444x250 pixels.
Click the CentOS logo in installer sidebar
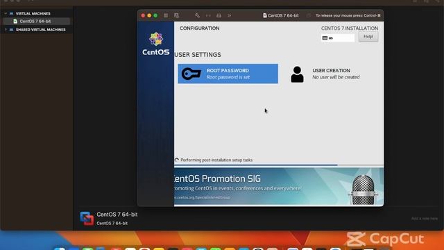click(155, 44)
